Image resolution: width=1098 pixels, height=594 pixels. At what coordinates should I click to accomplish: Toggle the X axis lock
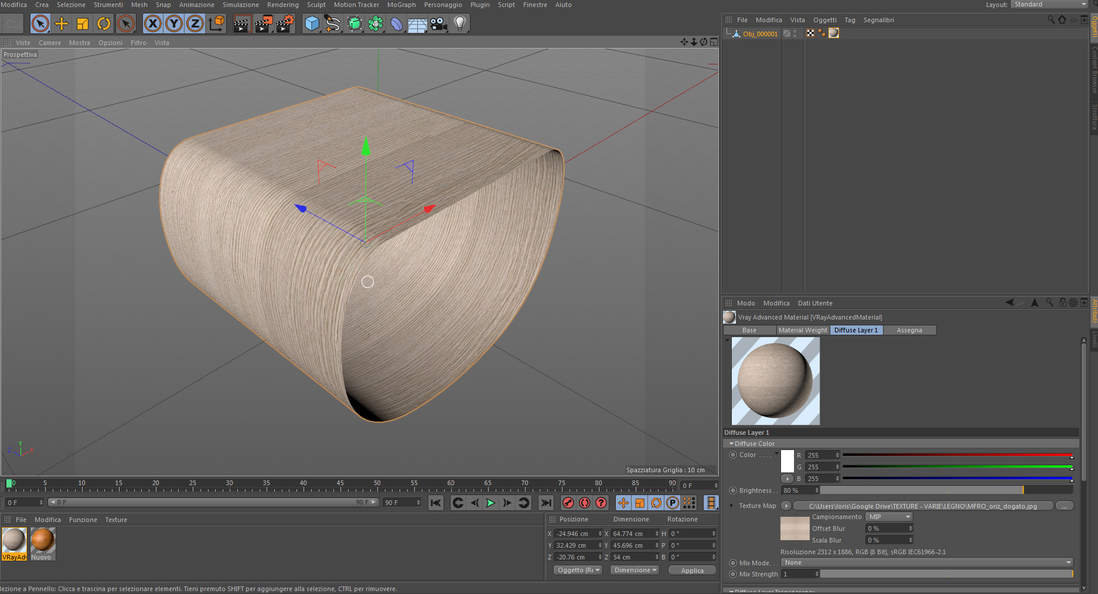pyautogui.click(x=153, y=24)
